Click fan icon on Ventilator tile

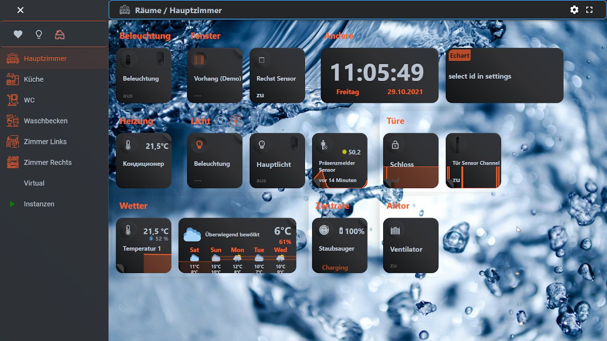(x=395, y=231)
